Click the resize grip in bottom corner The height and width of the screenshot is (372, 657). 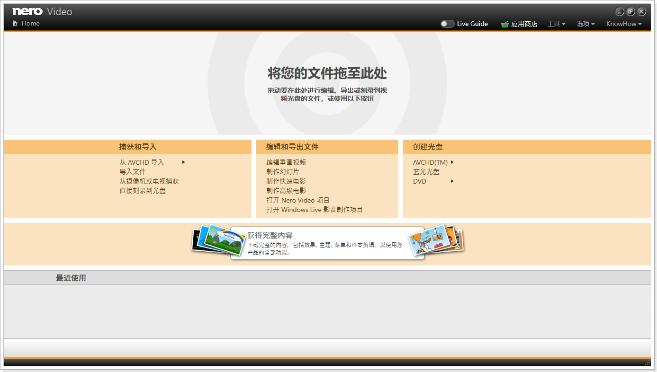click(x=648, y=363)
